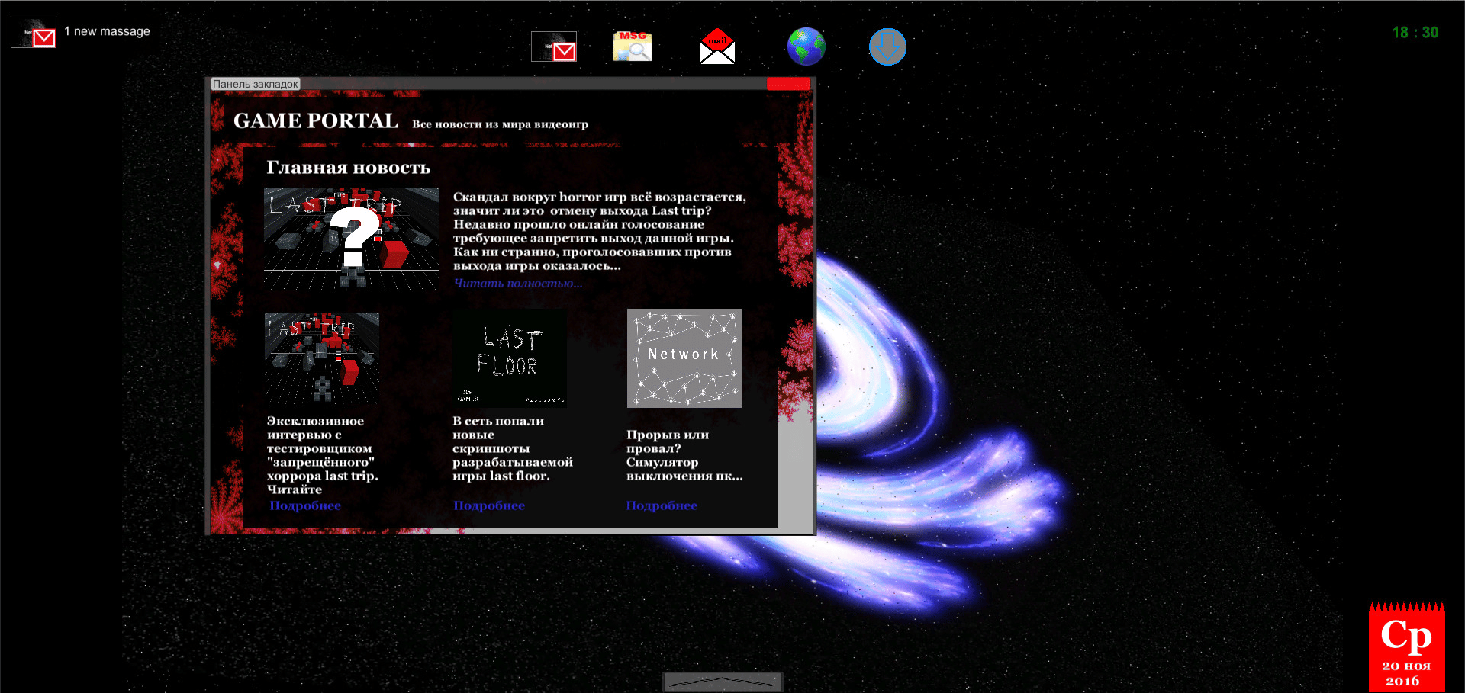Image resolution: width=1465 pixels, height=693 pixels.
Task: Click the Last Floor thumbnail image
Action: pos(510,358)
